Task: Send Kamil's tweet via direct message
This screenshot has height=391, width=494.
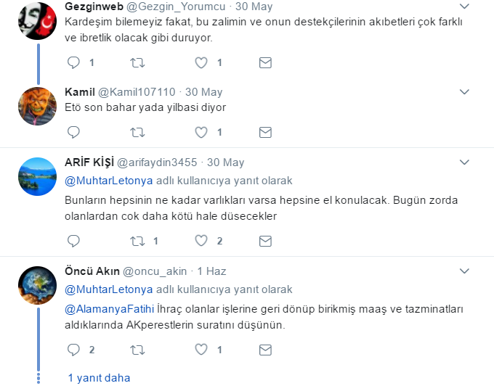Action: [265, 132]
